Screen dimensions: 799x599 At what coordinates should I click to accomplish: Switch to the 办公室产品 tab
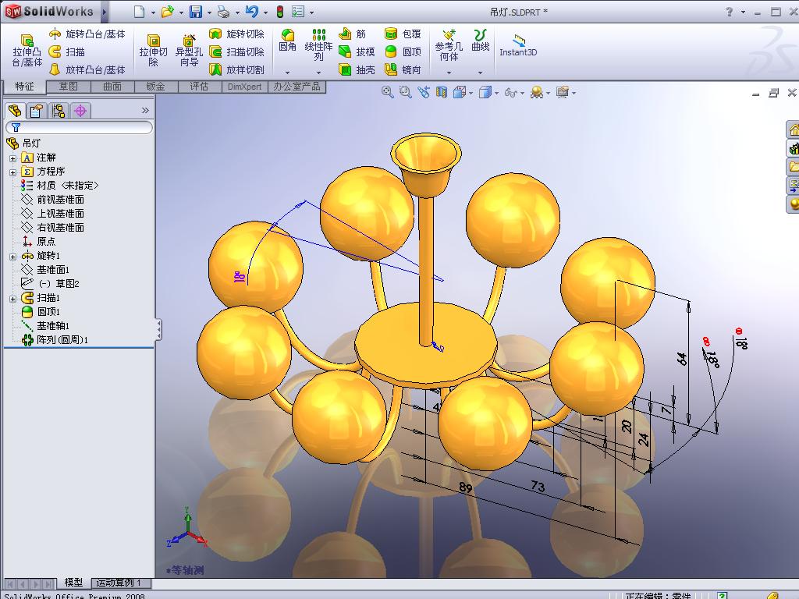297,87
